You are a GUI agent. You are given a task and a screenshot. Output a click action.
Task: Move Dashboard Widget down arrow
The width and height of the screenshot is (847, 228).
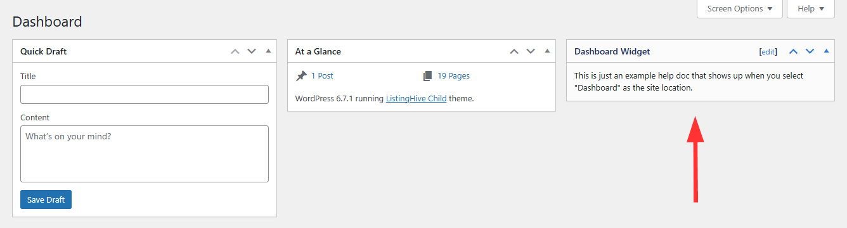pos(810,51)
